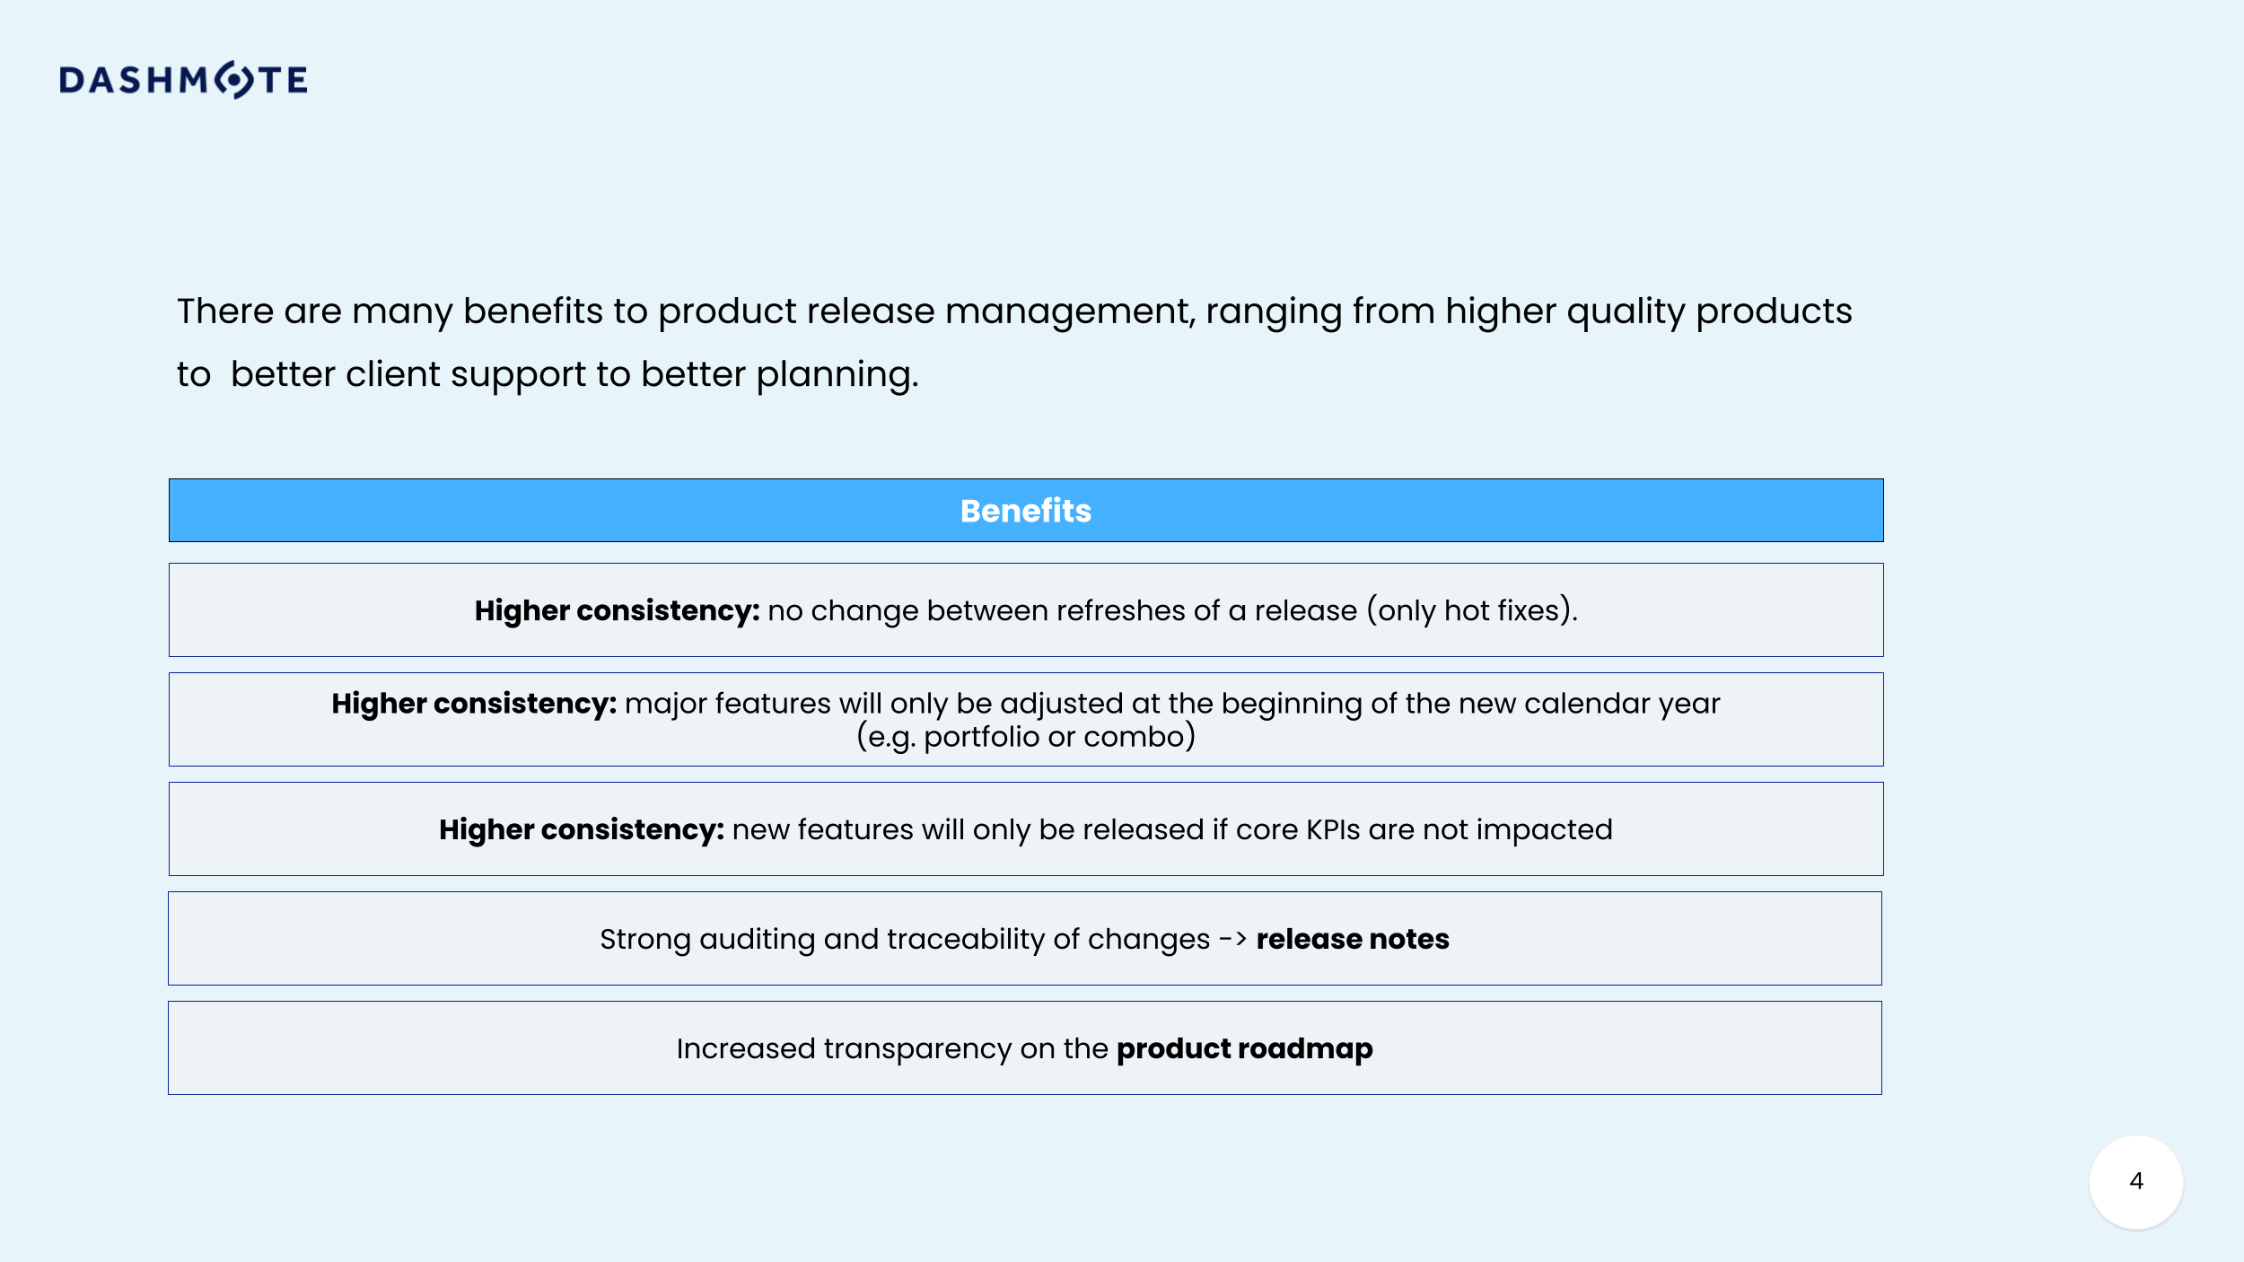This screenshot has height=1262, width=2244.
Task: Click the bold "product roadmap" text
Action: [1244, 1048]
